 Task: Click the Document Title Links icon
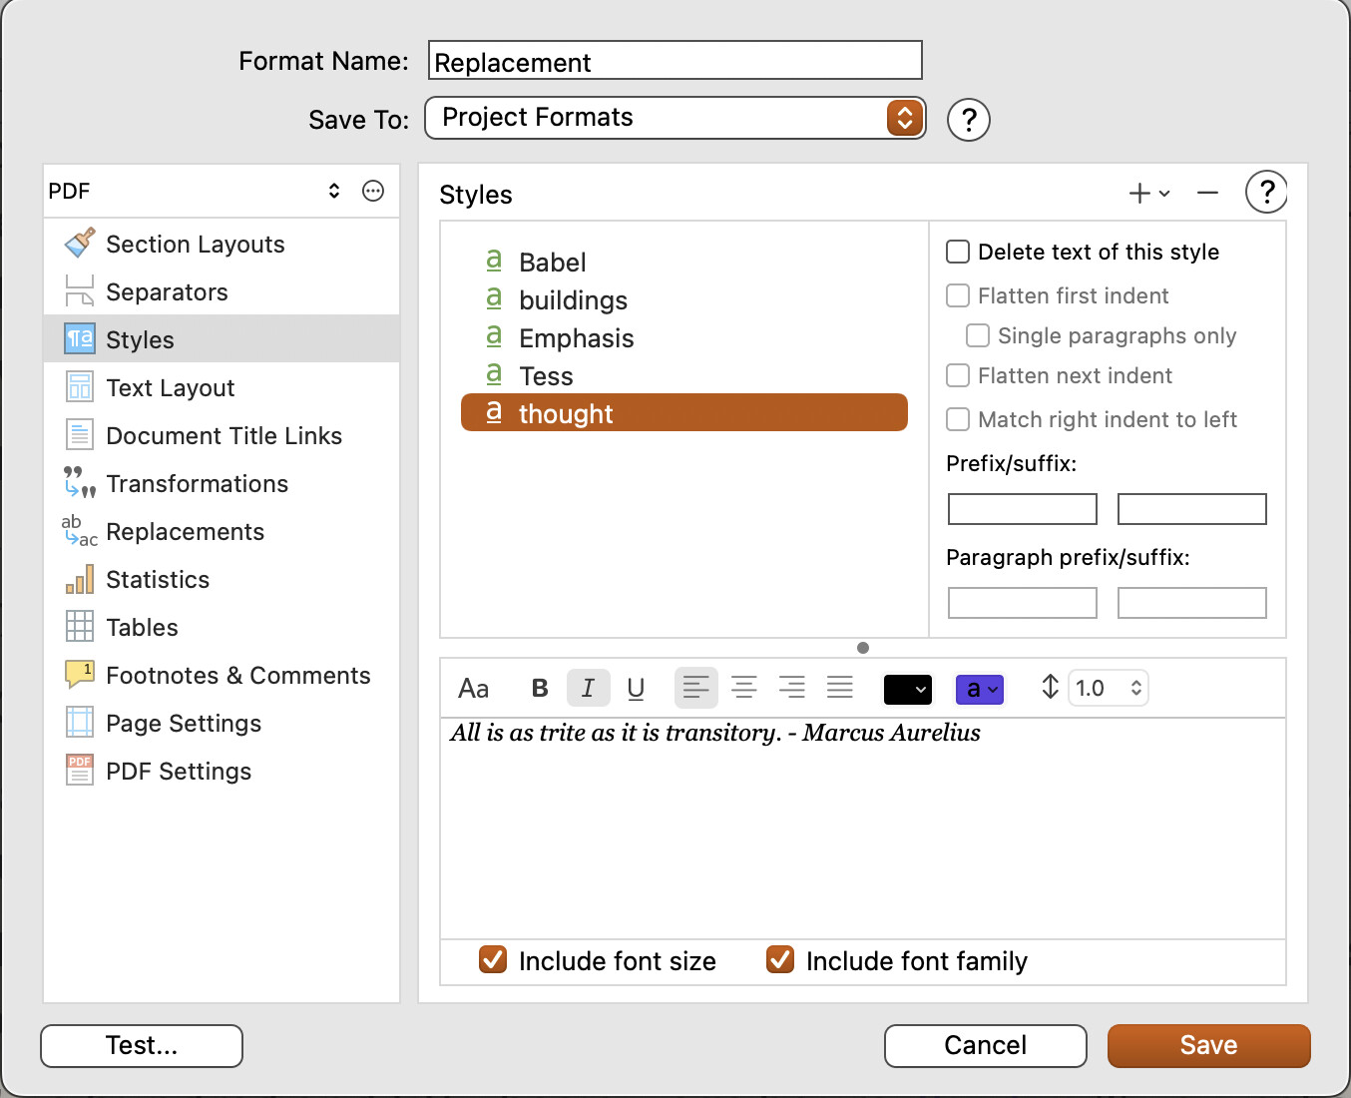pyautogui.click(x=80, y=434)
